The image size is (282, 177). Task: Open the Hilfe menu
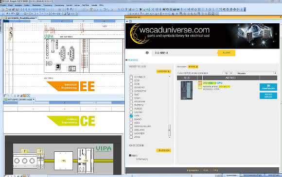[101, 5]
